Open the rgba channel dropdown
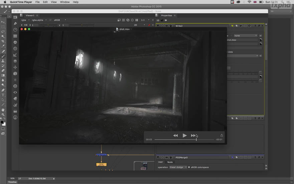Image resolution: width=294 pixels, height=184 pixels. click(25, 20)
